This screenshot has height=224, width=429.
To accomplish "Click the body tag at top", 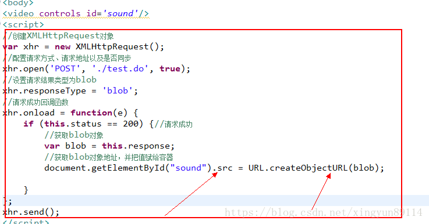I will pos(18,3).
